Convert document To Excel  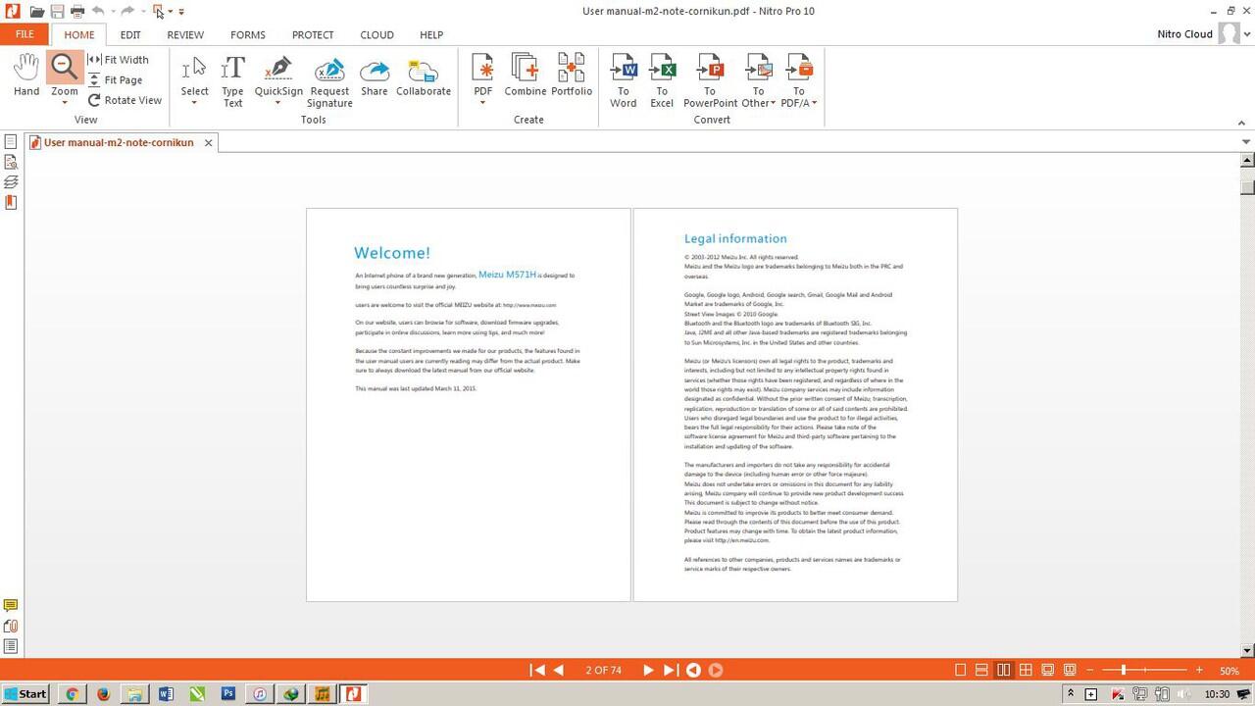pyautogui.click(x=662, y=80)
